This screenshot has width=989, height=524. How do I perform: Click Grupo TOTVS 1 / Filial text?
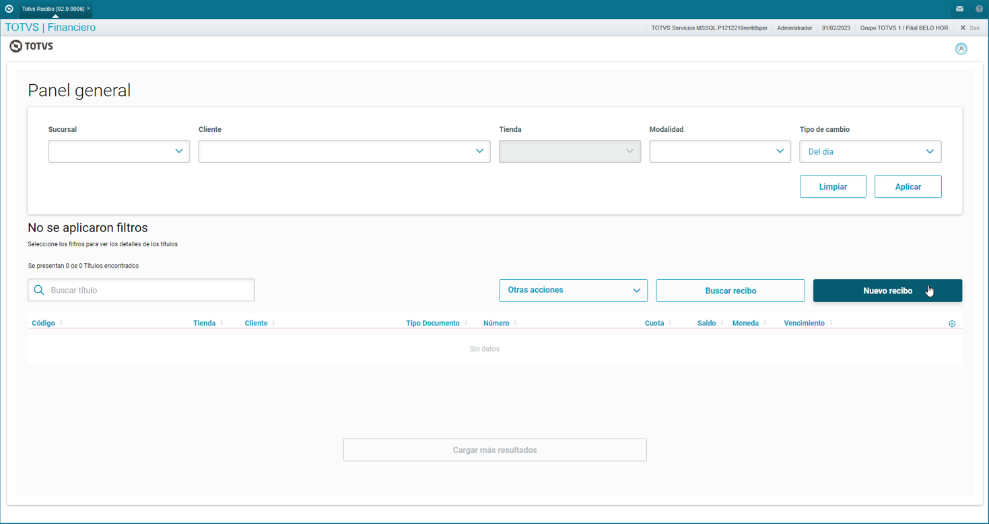(904, 28)
